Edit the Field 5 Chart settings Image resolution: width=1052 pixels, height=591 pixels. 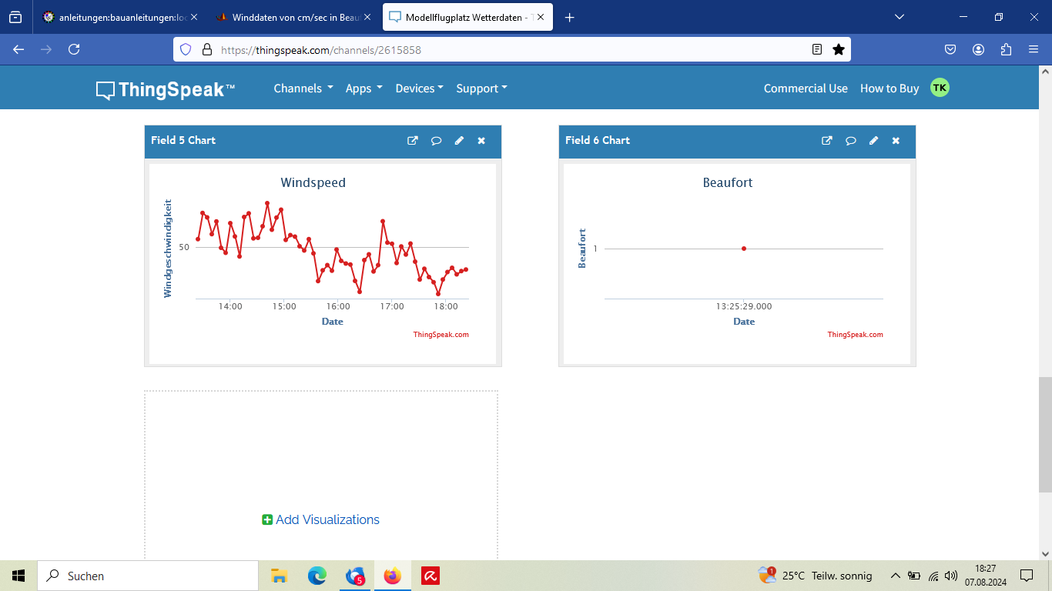click(459, 141)
